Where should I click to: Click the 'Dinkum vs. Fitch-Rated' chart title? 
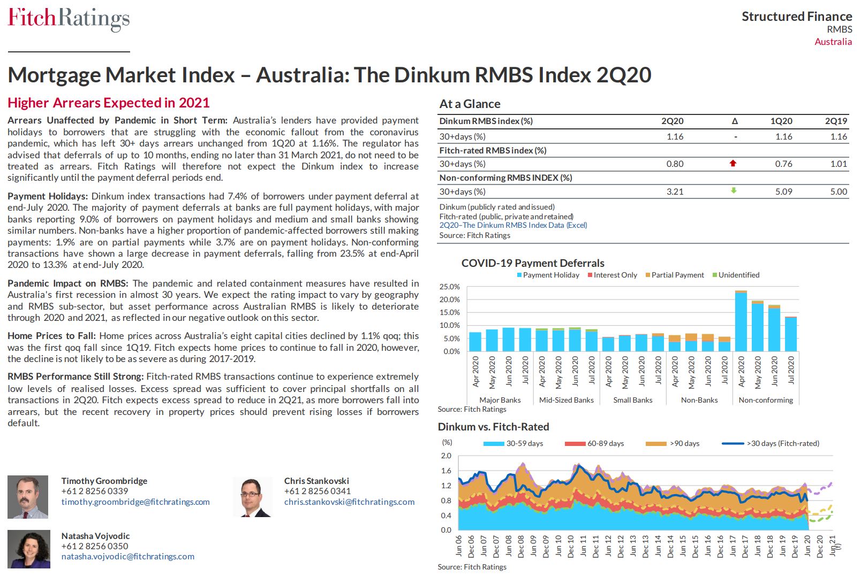click(x=494, y=427)
